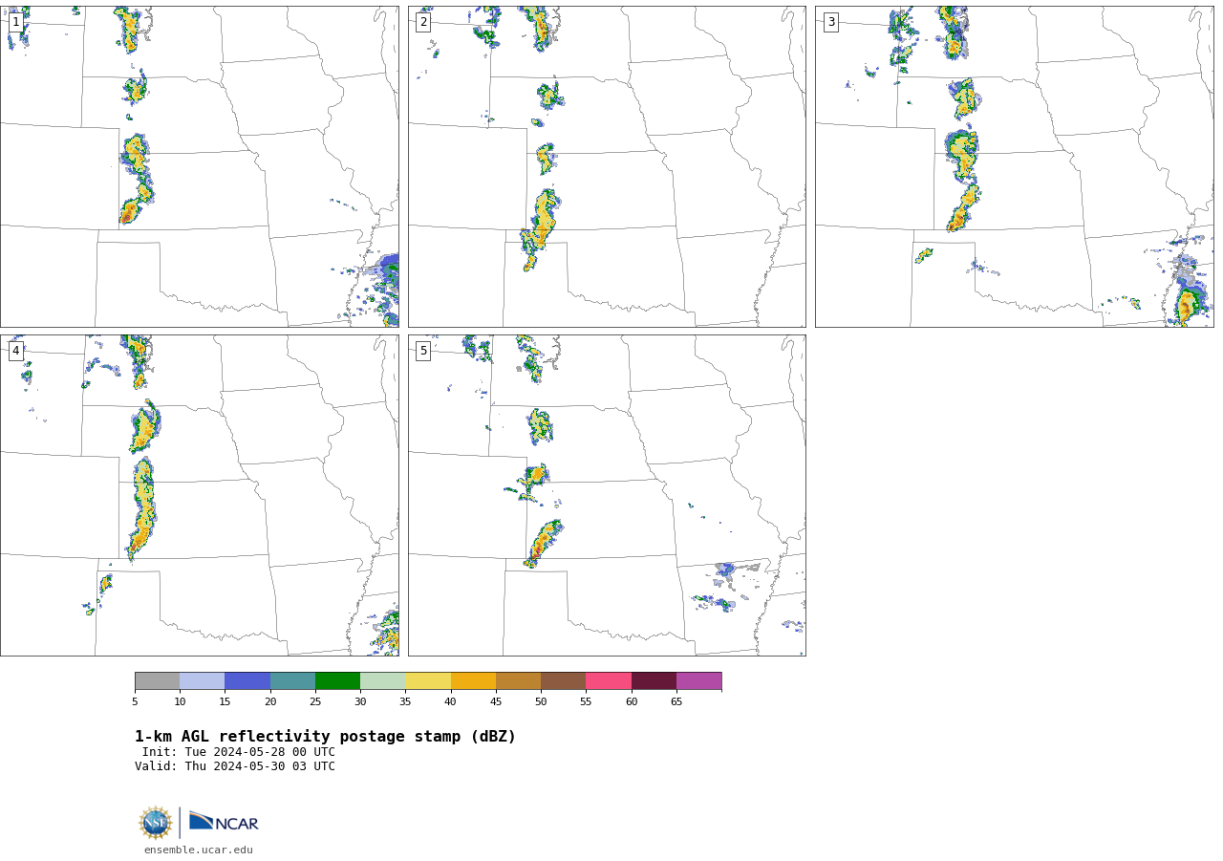
Task: Open ensemble member 2 reflectivity map
Action: [x=607, y=166]
